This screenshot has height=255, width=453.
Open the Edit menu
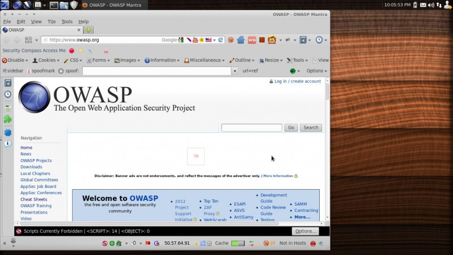click(x=21, y=22)
